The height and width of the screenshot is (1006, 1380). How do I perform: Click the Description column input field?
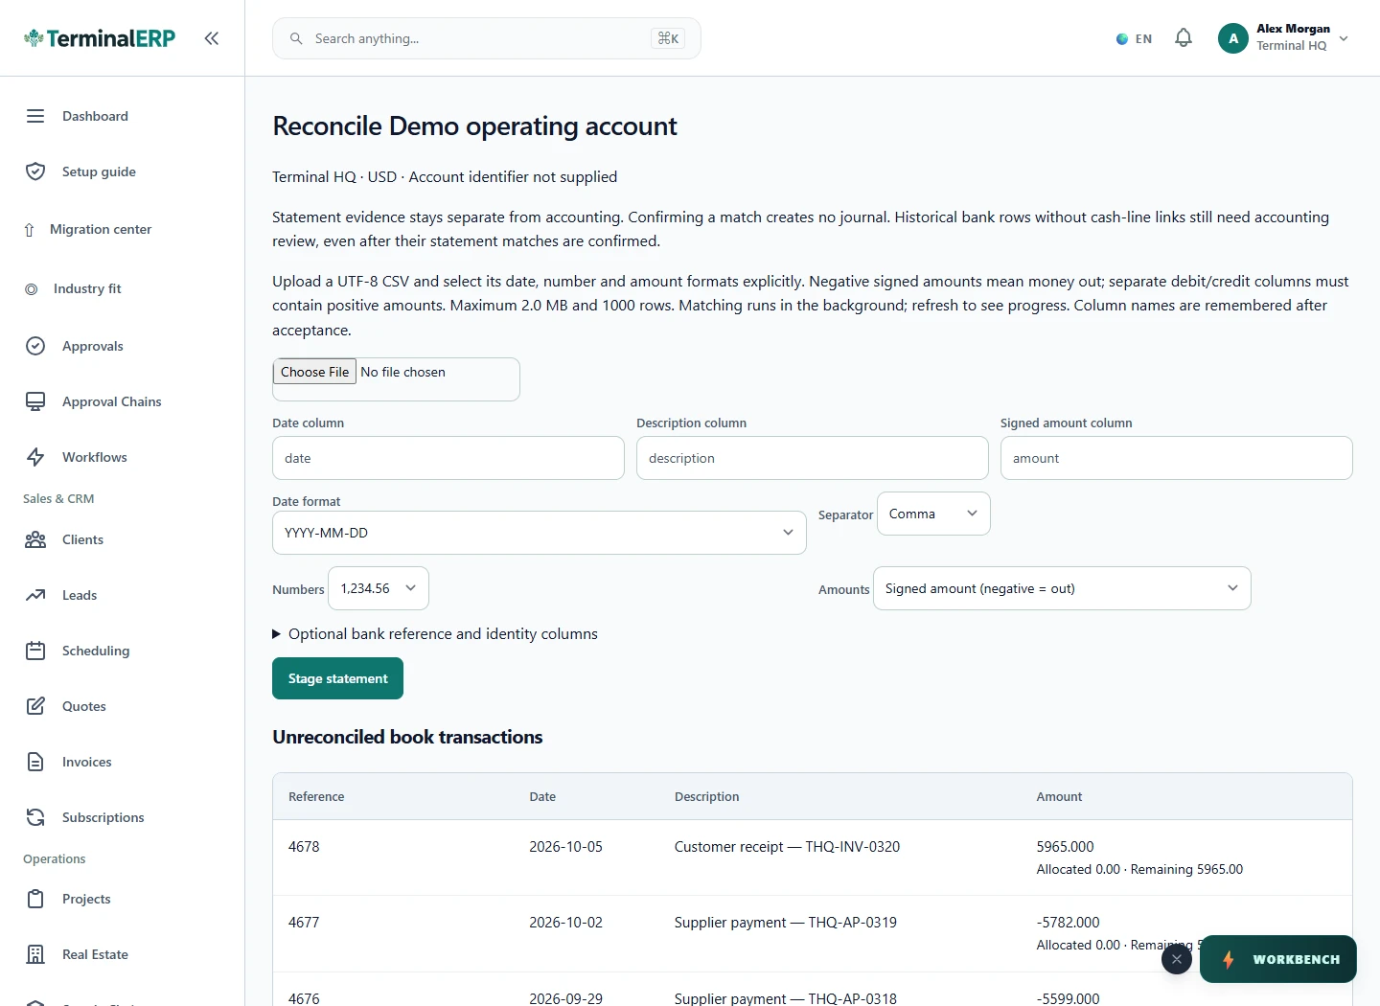pos(813,458)
